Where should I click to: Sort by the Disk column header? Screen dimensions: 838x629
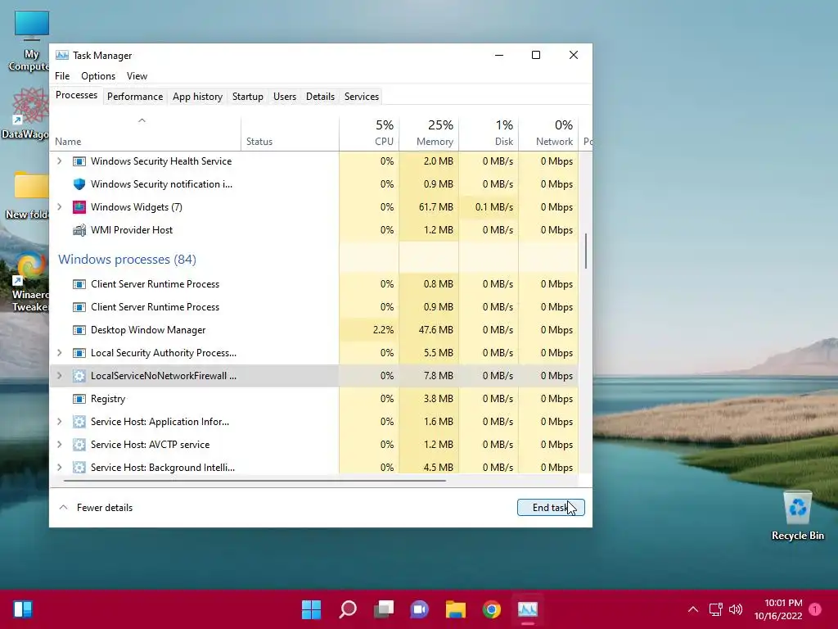489,133
